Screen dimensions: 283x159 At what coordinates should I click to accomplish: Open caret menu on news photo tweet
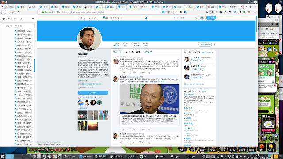click(x=178, y=77)
